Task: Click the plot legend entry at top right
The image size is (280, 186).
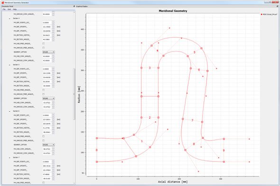Action: (269, 14)
